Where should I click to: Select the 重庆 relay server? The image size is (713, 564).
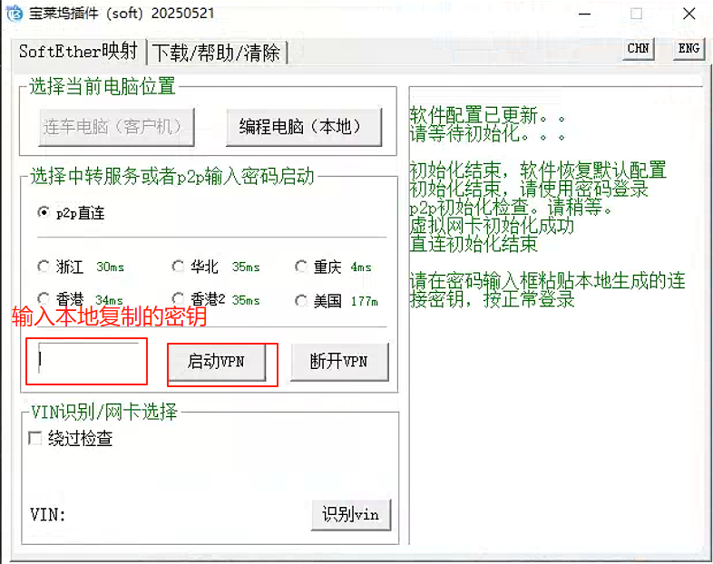tap(301, 267)
